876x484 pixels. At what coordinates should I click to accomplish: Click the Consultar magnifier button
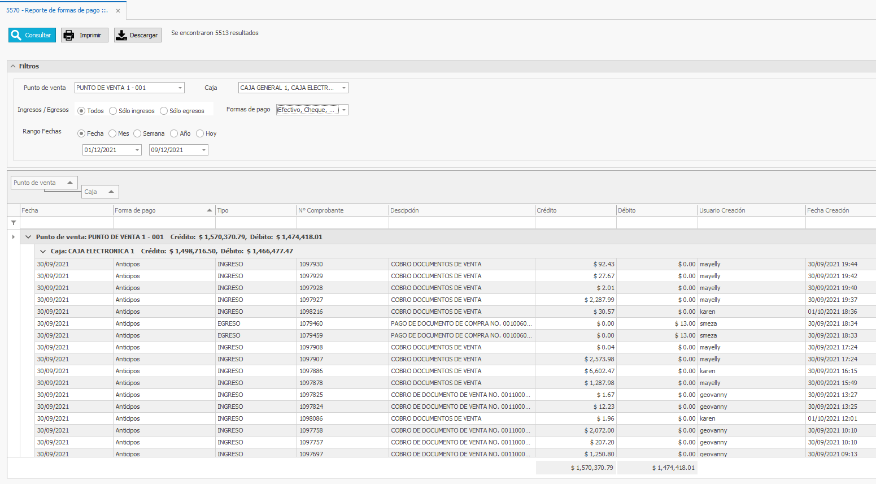[x=32, y=35]
